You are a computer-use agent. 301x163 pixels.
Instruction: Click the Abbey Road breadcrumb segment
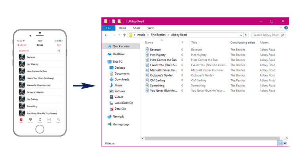point(179,35)
